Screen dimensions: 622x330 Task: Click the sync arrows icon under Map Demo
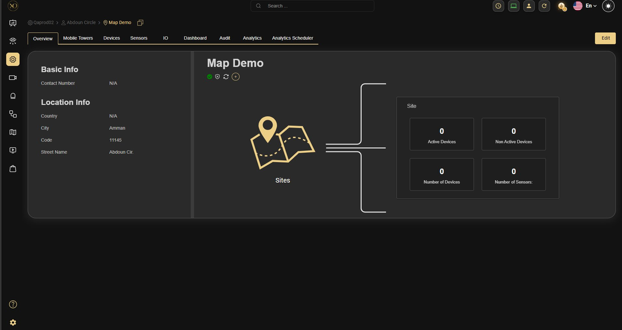(x=226, y=77)
